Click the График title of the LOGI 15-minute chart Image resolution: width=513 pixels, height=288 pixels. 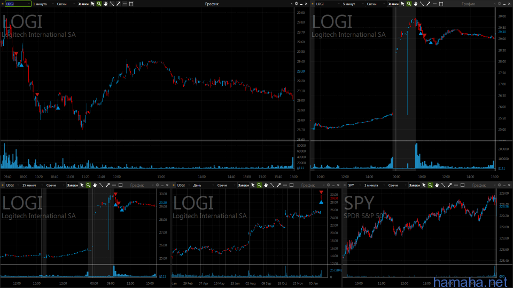[137, 185]
